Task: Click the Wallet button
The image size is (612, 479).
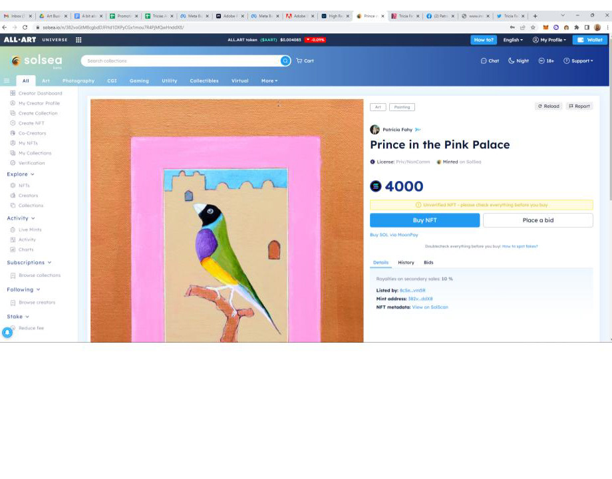Action: (590, 40)
